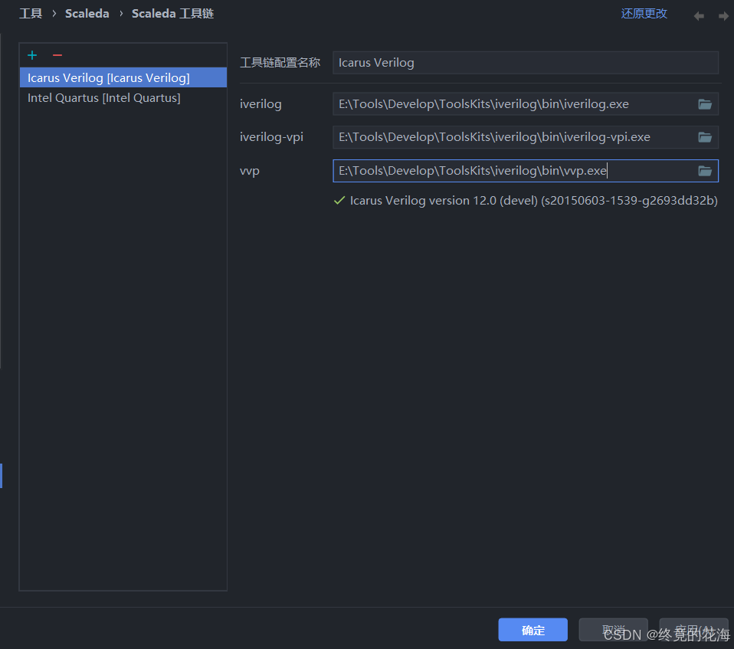The width and height of the screenshot is (734, 649).
Task: Remove selected toolchain with minus icon
Action: [x=57, y=55]
